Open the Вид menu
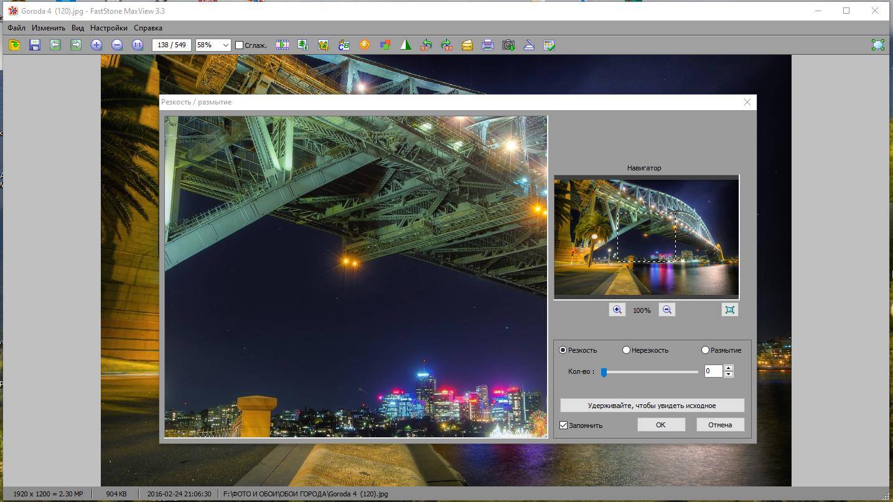893x502 pixels. coord(78,28)
